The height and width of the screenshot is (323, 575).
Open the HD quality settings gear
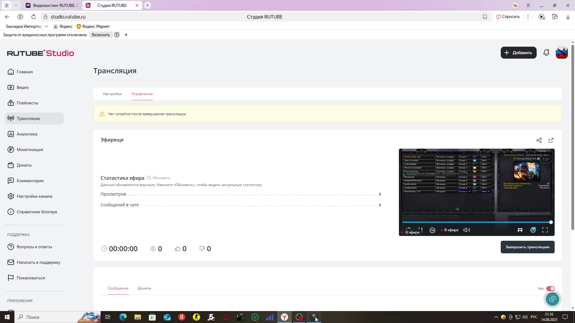click(x=533, y=230)
